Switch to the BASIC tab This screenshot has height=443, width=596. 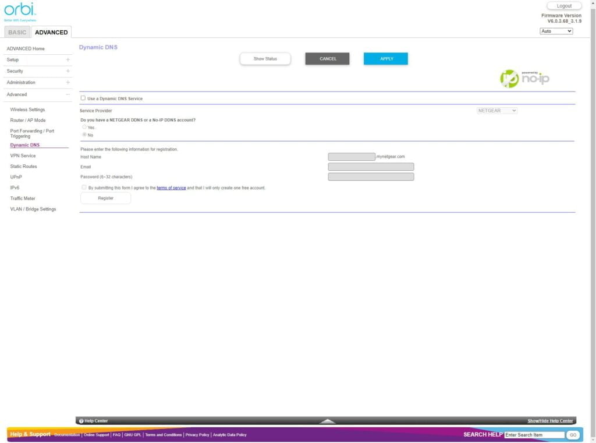(17, 33)
